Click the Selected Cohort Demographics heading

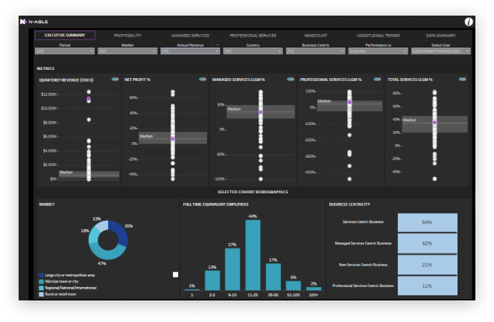pos(253,192)
